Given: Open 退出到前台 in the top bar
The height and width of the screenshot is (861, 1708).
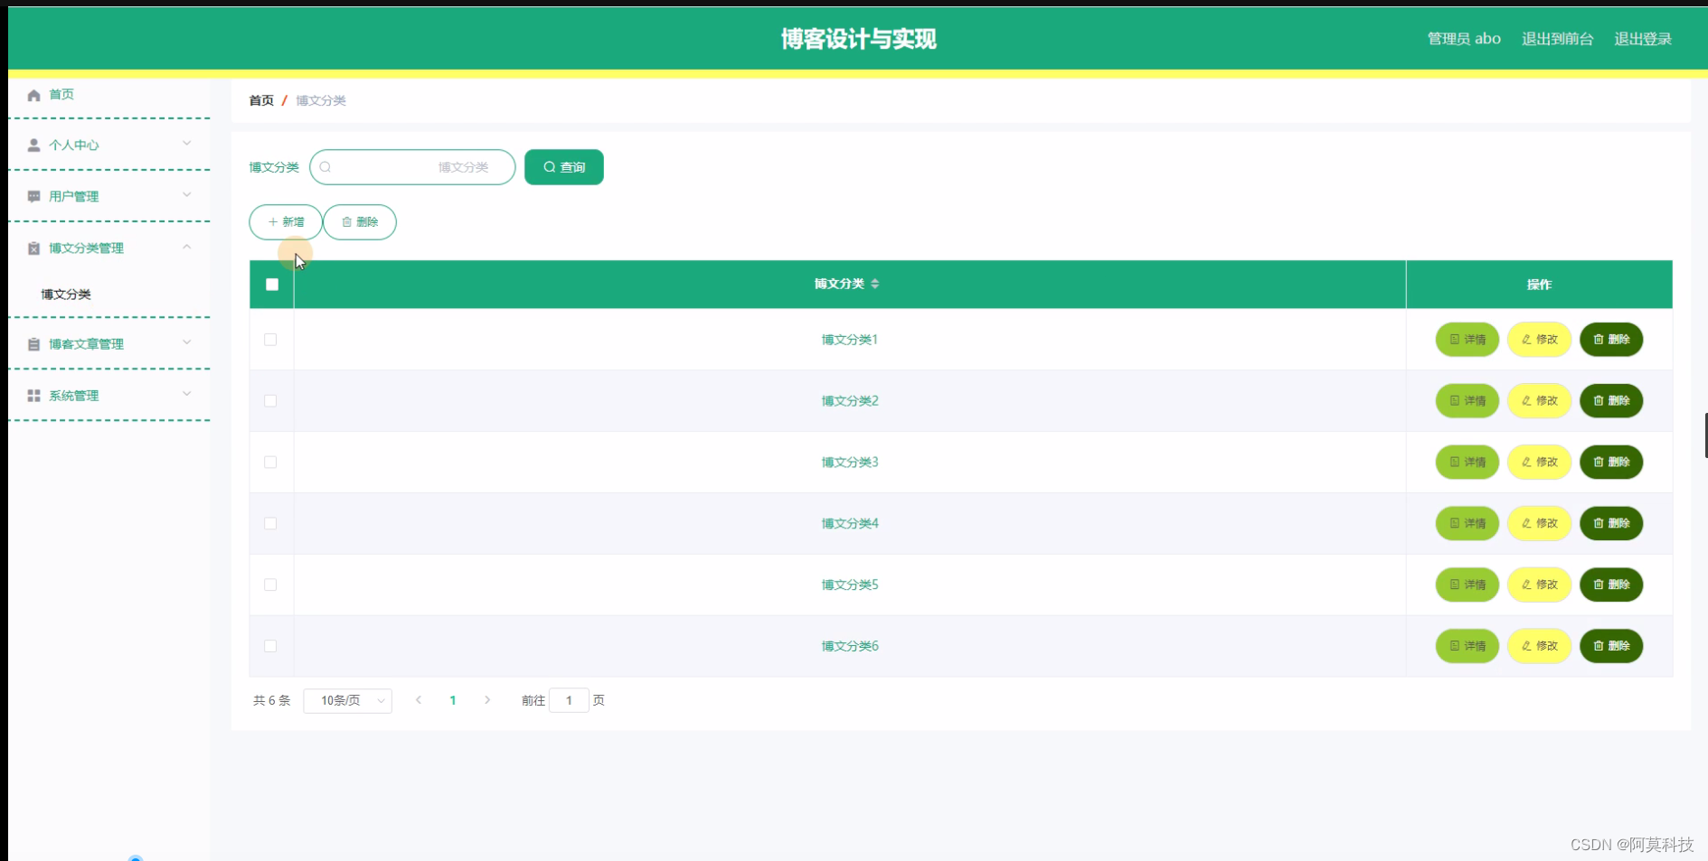Looking at the screenshot, I should pyautogui.click(x=1557, y=38).
